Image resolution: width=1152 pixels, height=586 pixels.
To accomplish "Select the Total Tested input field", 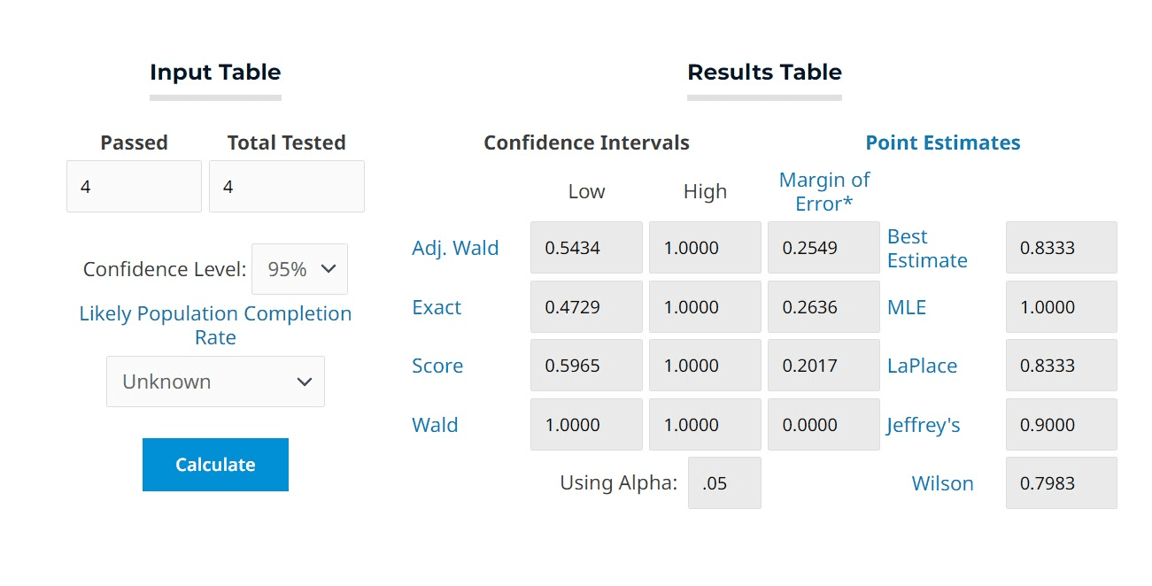I will 286,187.
